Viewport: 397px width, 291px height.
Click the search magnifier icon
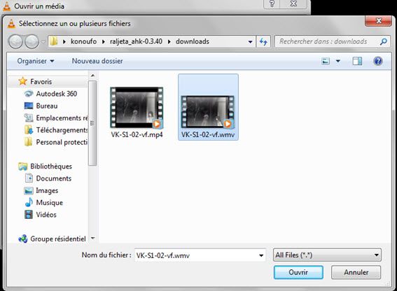point(383,41)
